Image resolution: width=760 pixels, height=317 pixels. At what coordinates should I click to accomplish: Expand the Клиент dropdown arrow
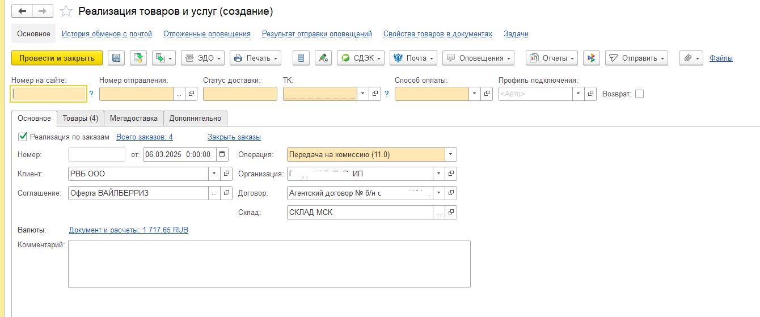click(214, 174)
